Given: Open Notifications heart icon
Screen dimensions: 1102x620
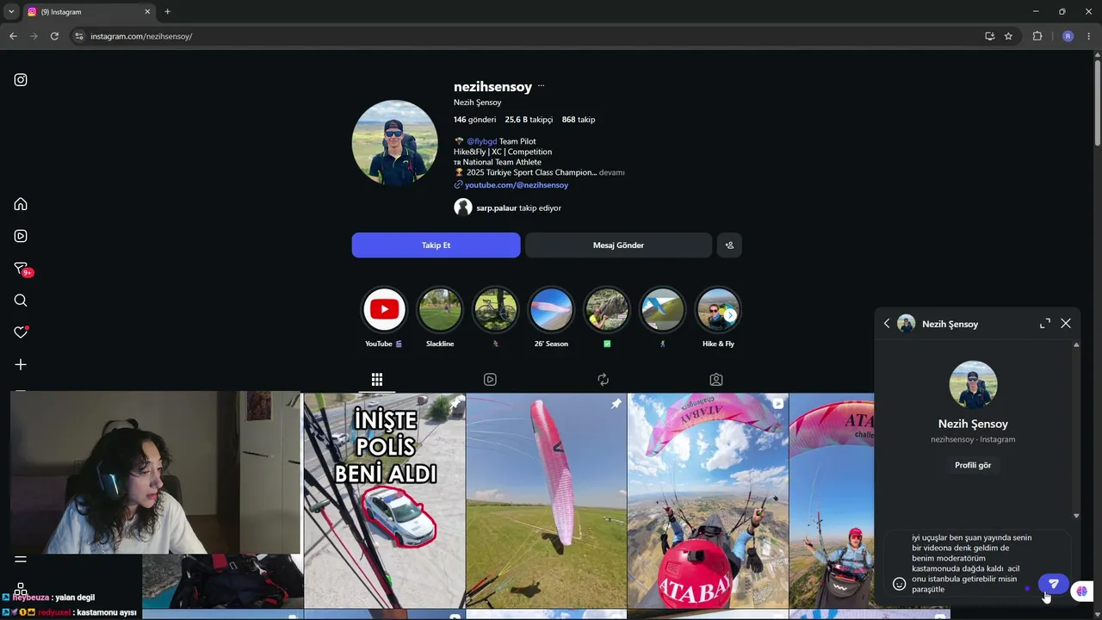Looking at the screenshot, I should coord(21,332).
